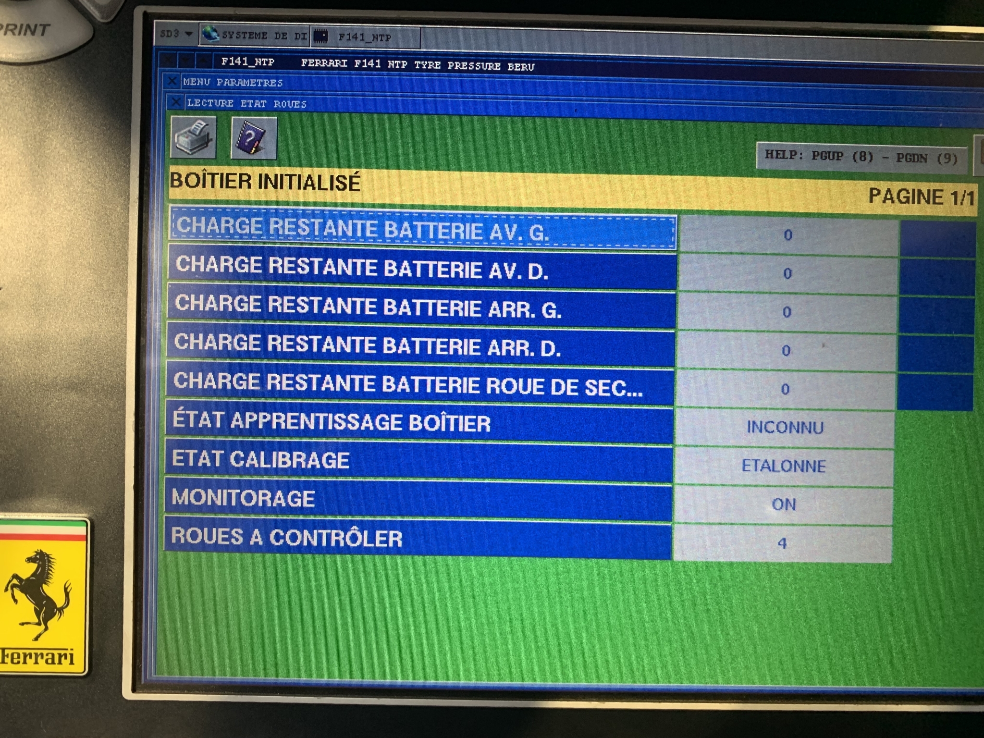The width and height of the screenshot is (984, 738).
Task: Select CHARGE RESTANTE BATTERIE AV. G. row
Action: [423, 228]
